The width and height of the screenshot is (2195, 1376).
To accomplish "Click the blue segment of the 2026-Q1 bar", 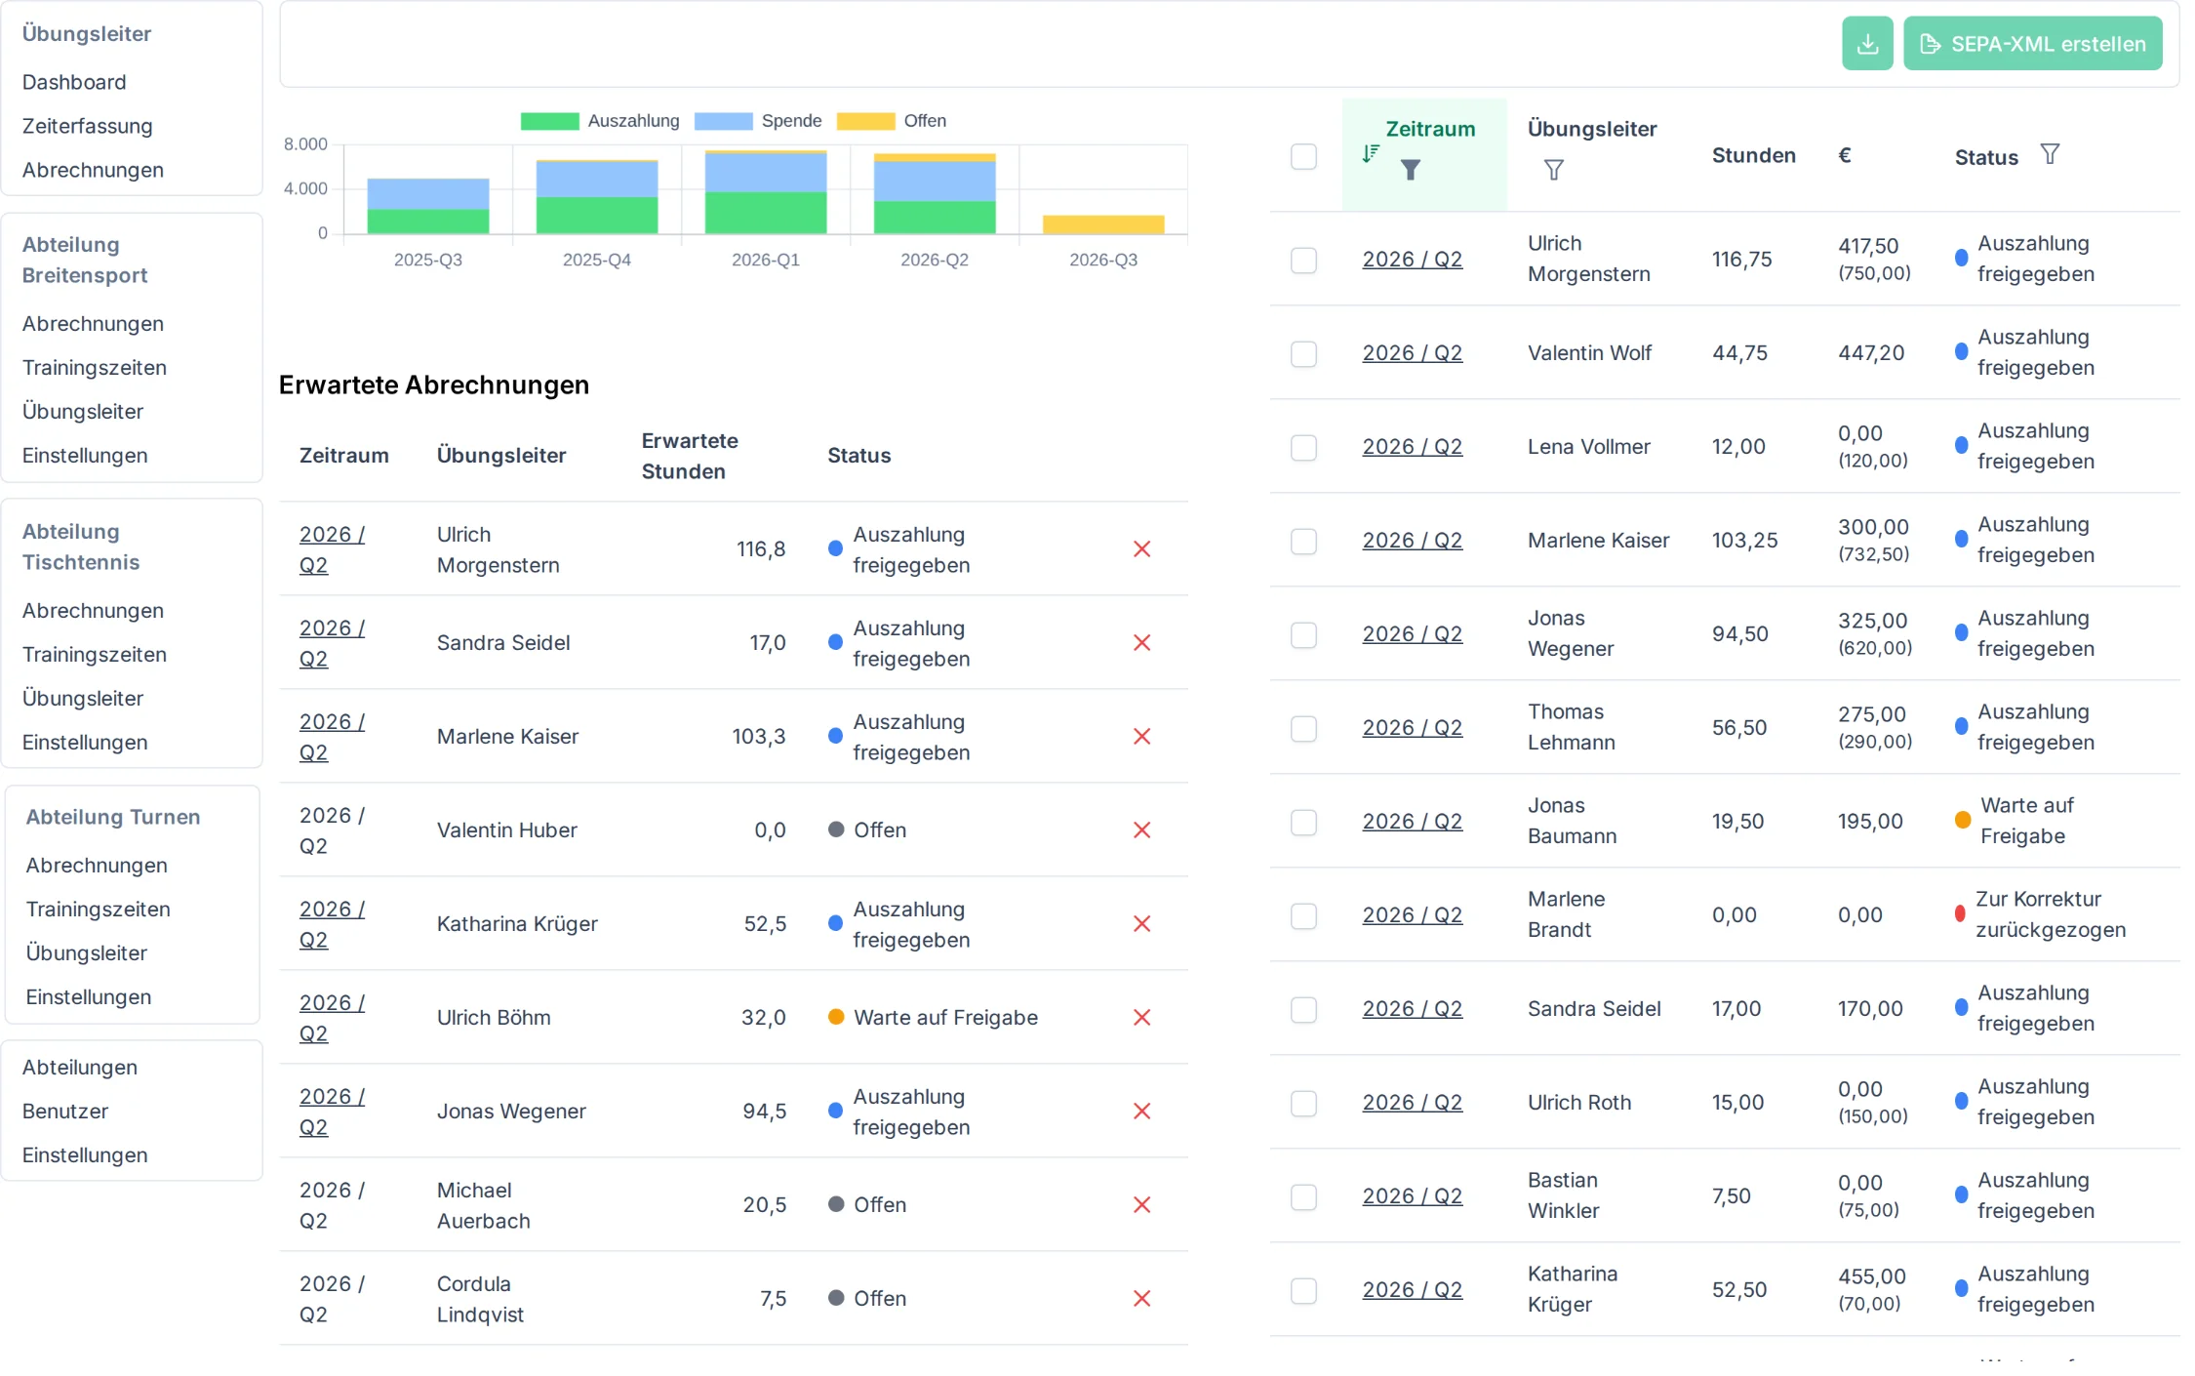I will [x=765, y=173].
